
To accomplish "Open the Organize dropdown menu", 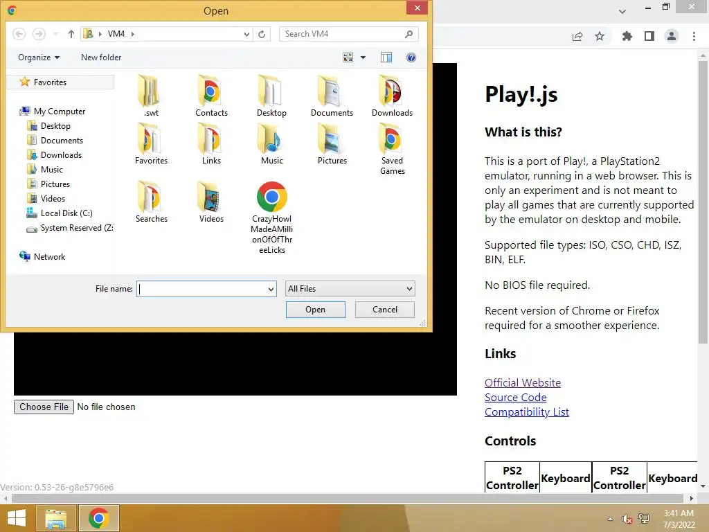I will click(39, 57).
